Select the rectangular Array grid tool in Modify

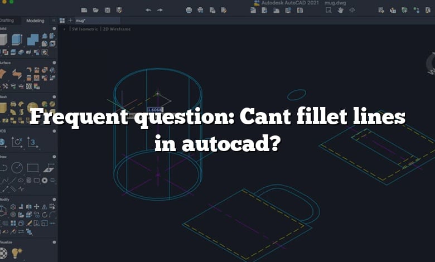coord(13,223)
